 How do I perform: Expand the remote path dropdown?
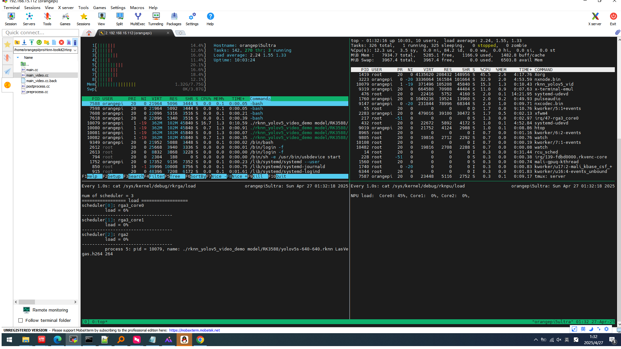tap(75, 50)
